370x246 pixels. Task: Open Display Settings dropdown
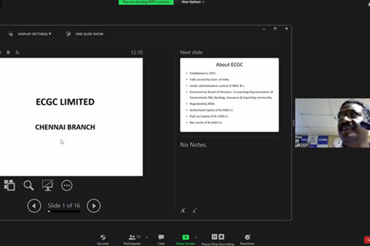click(35, 34)
